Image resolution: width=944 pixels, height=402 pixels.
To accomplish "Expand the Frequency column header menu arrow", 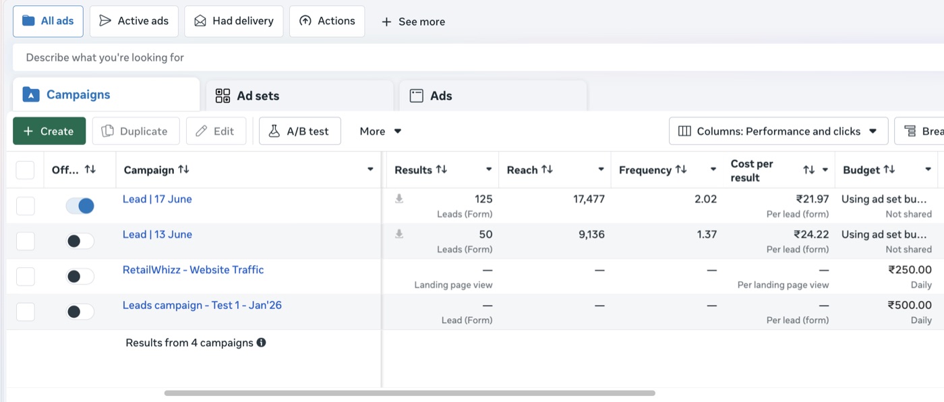I will (713, 170).
